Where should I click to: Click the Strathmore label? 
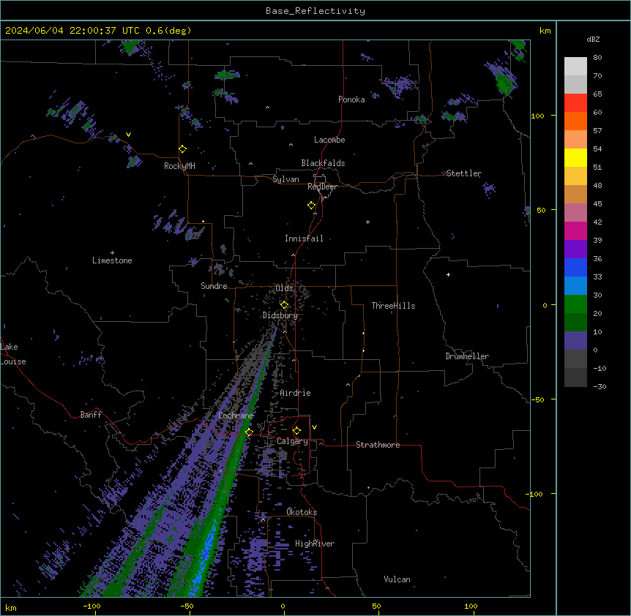[x=378, y=445]
